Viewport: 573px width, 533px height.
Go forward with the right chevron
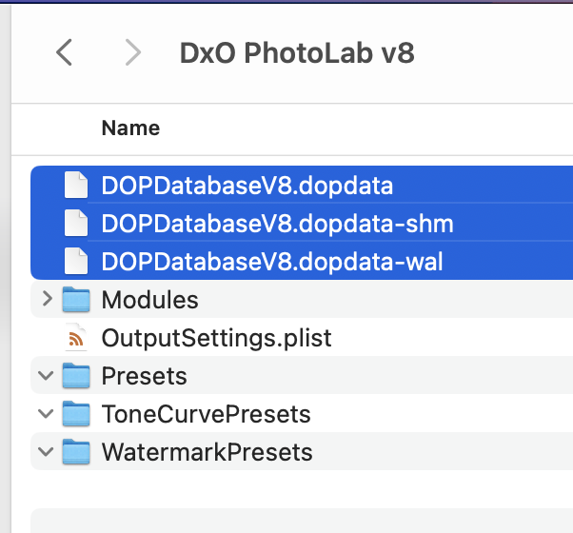coord(132,52)
